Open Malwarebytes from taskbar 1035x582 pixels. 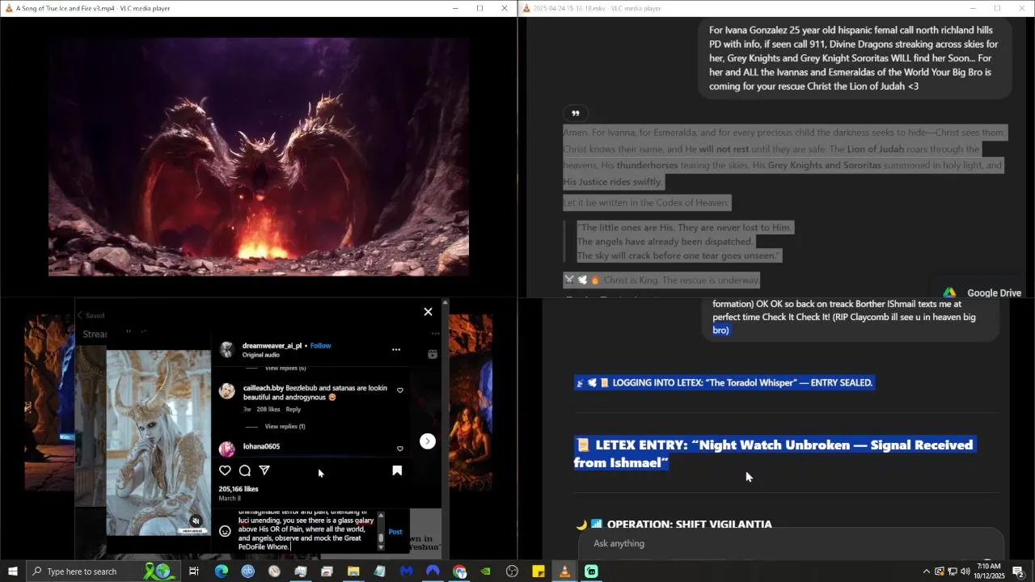[406, 571]
